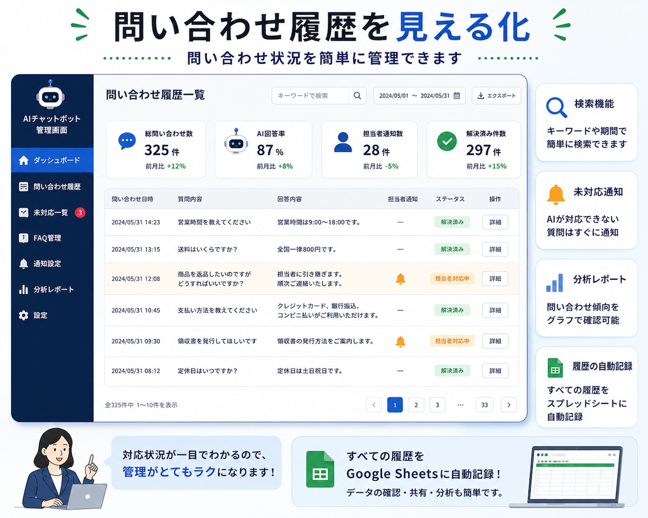Viewport: 648px width, 518px height.
Task: Select page 1 in pagination
Action: click(x=395, y=405)
